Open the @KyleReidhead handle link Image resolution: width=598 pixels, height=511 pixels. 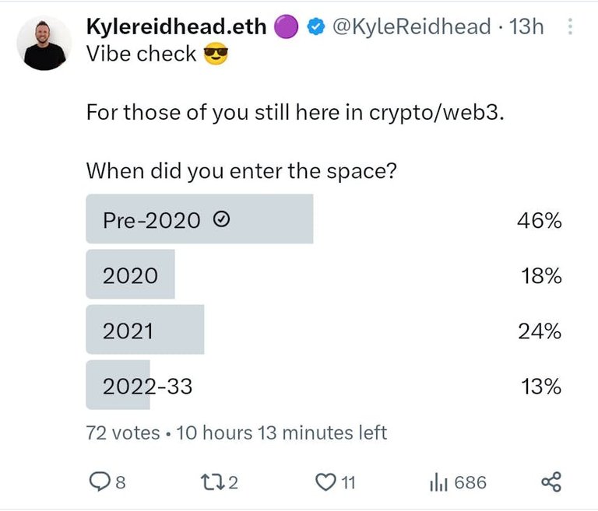point(411,26)
